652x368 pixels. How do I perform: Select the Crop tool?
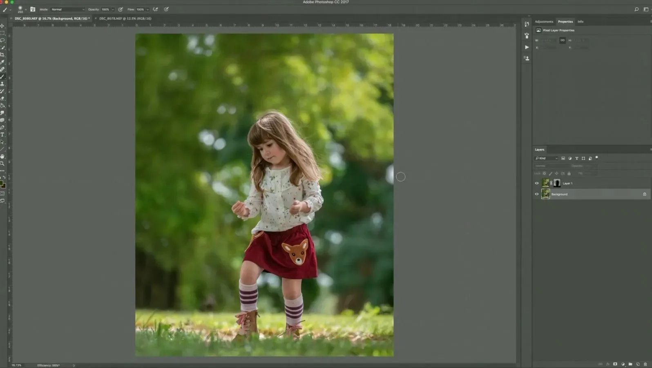coord(2,55)
